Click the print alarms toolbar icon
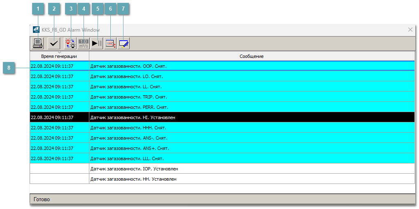This screenshot has width=419, height=209. click(x=38, y=43)
